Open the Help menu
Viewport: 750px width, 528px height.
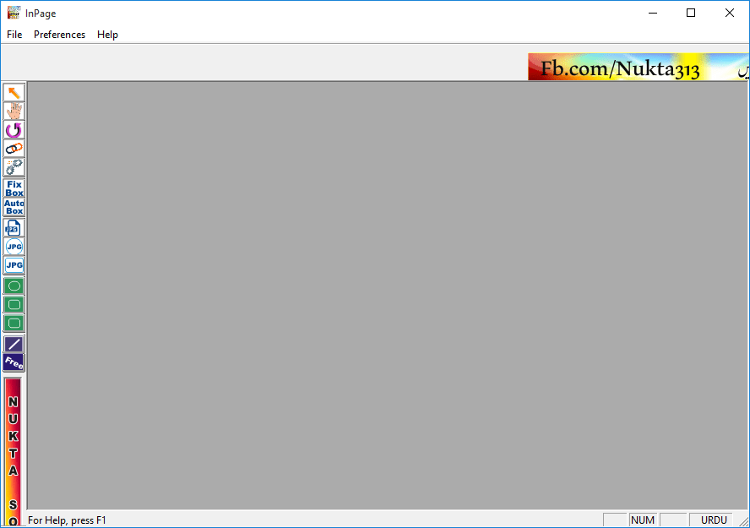[x=107, y=35]
